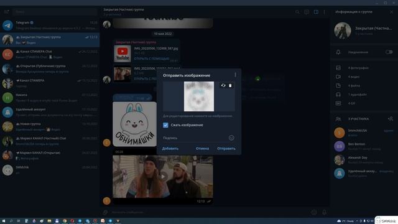This screenshot has height=224, width=398.
Task: Open the Windows Start menu
Action: [4, 221]
